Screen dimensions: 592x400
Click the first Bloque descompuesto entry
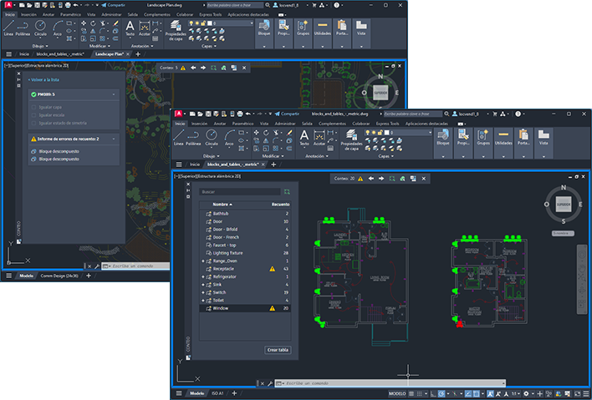tap(59, 151)
